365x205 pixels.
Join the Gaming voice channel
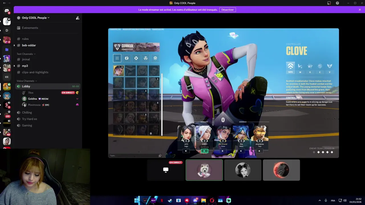click(x=48, y=125)
